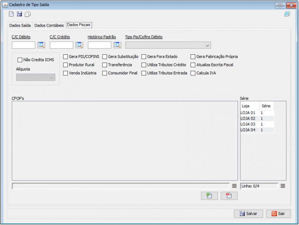
Task: Maximize the Cadastro de Tipo Saída window
Action: point(280,5)
